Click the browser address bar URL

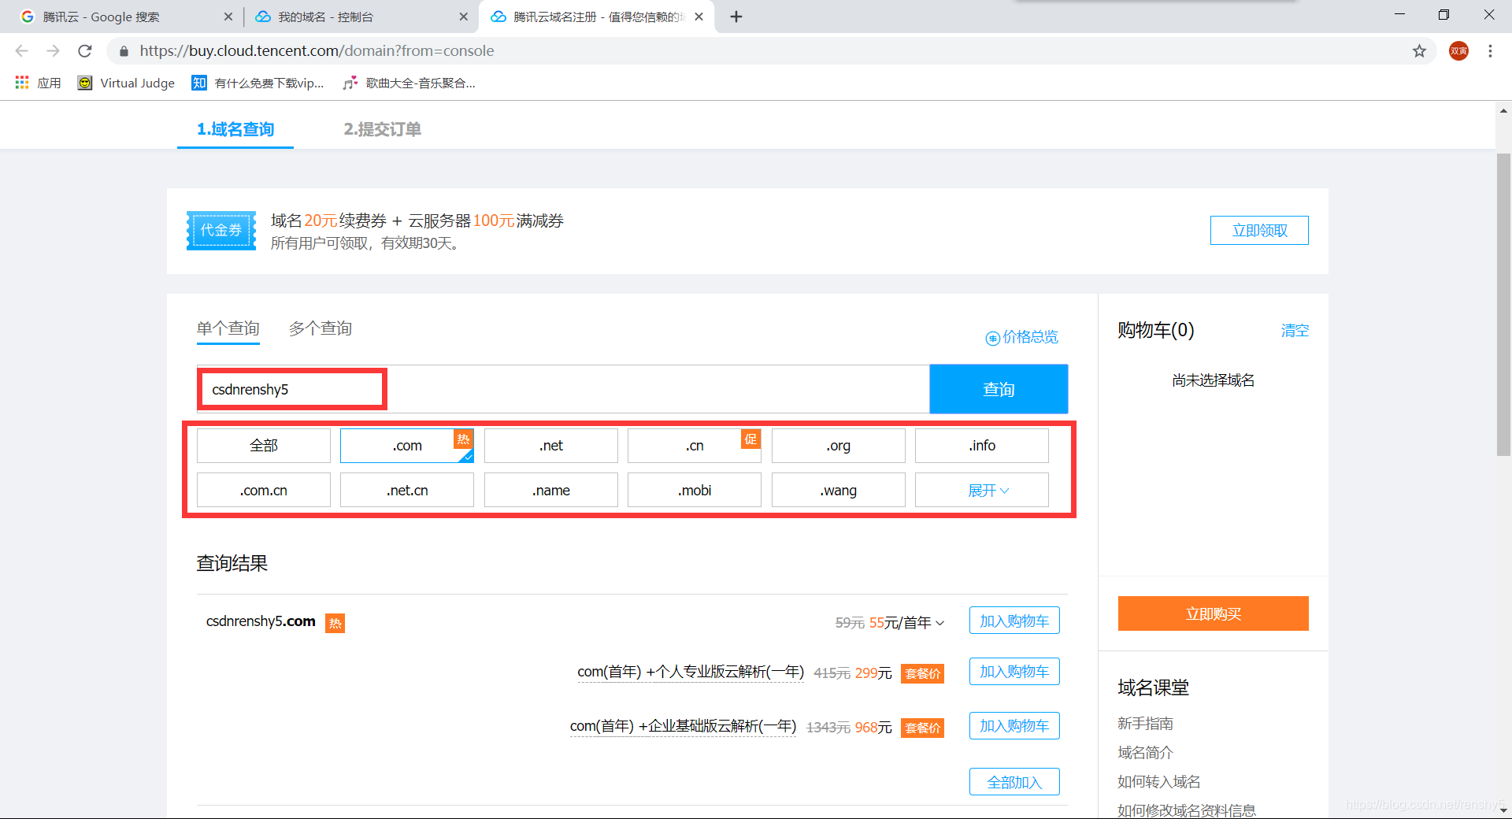pos(317,51)
